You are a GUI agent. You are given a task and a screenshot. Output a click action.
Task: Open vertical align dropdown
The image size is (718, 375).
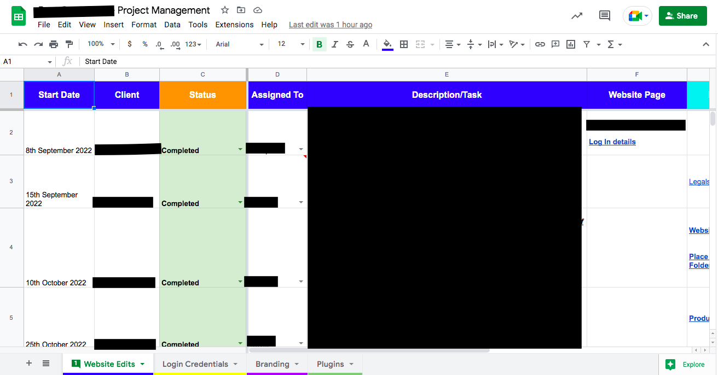pyautogui.click(x=474, y=44)
